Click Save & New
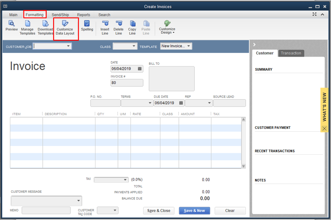 194,210
